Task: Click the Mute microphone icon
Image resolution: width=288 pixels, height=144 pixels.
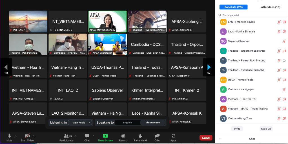Action: tap(9, 136)
